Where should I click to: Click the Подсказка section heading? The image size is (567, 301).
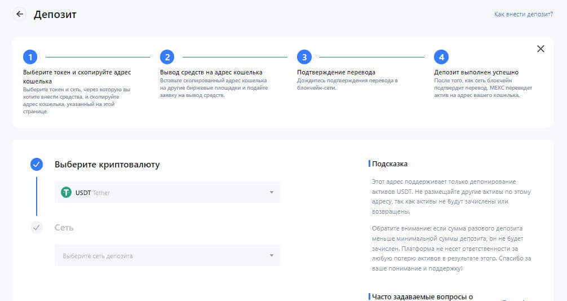(389, 164)
